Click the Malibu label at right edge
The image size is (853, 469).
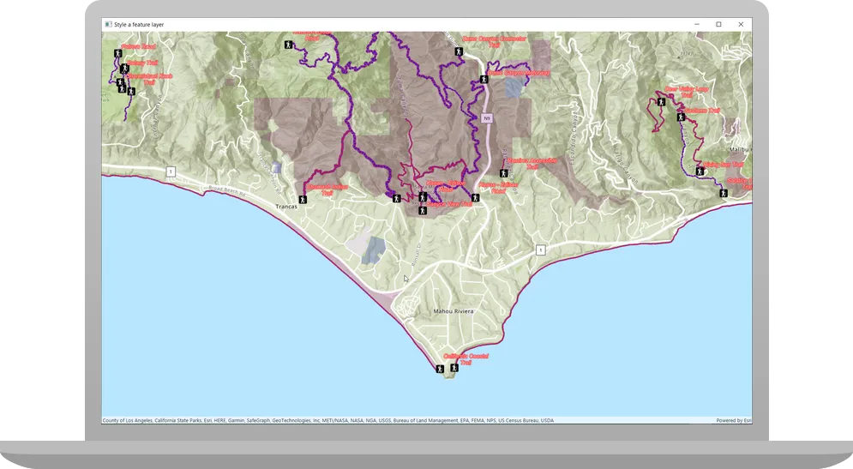pos(741,149)
